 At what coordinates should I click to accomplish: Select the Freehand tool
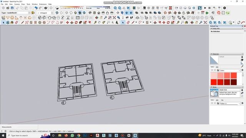click(x=27, y=23)
